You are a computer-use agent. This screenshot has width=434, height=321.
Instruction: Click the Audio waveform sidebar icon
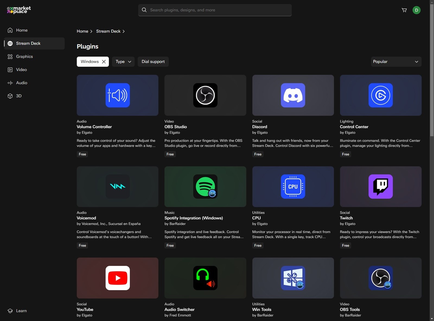click(x=10, y=83)
